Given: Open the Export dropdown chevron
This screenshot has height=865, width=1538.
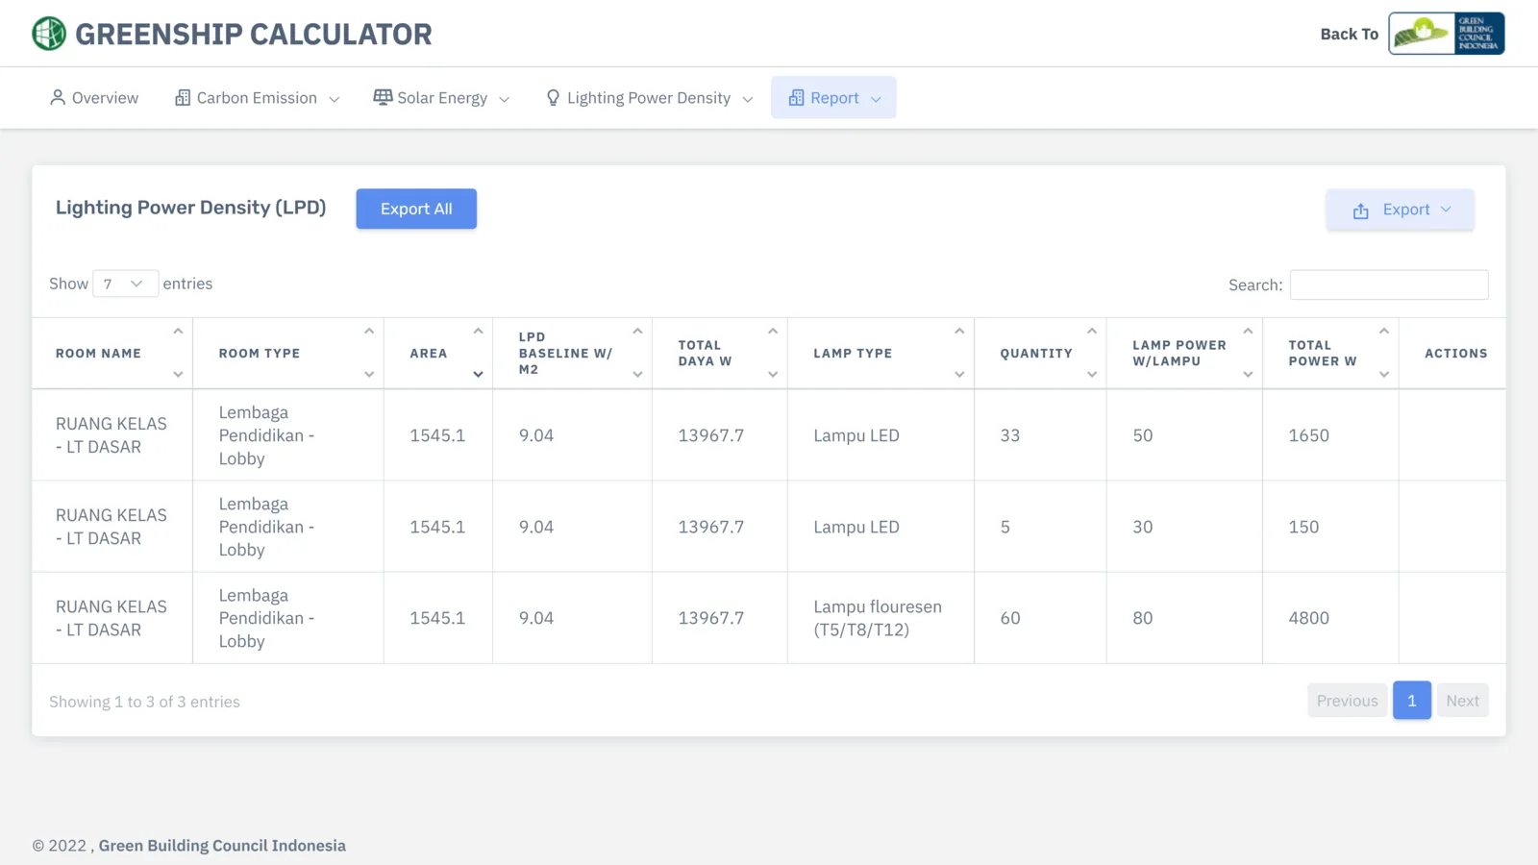Looking at the screenshot, I should point(1446,210).
